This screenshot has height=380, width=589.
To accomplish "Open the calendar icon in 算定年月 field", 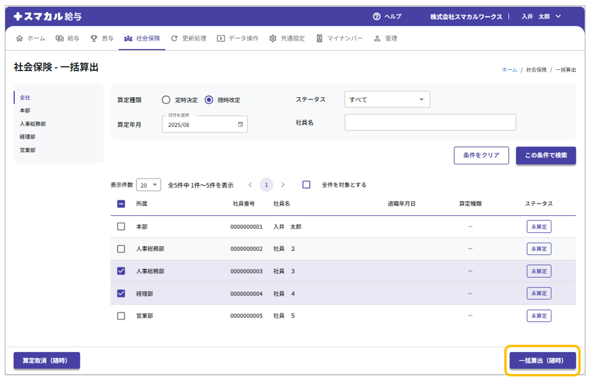I will pos(240,125).
